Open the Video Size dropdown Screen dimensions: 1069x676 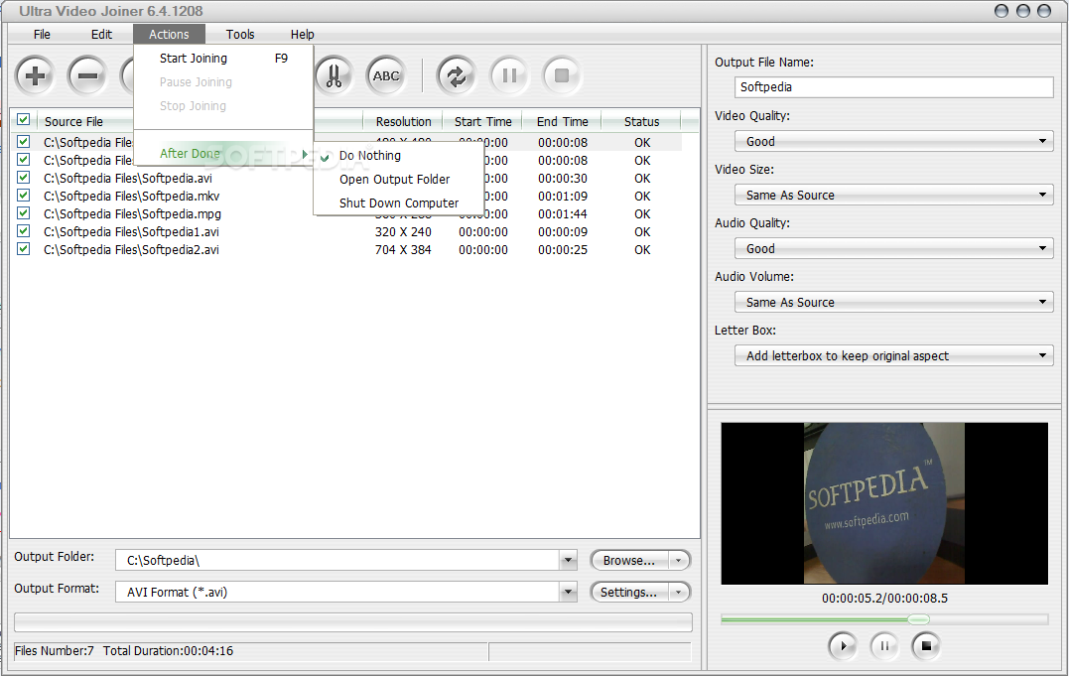click(893, 196)
